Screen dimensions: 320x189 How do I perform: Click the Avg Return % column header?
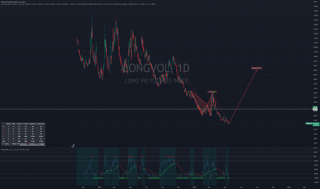tap(33, 124)
